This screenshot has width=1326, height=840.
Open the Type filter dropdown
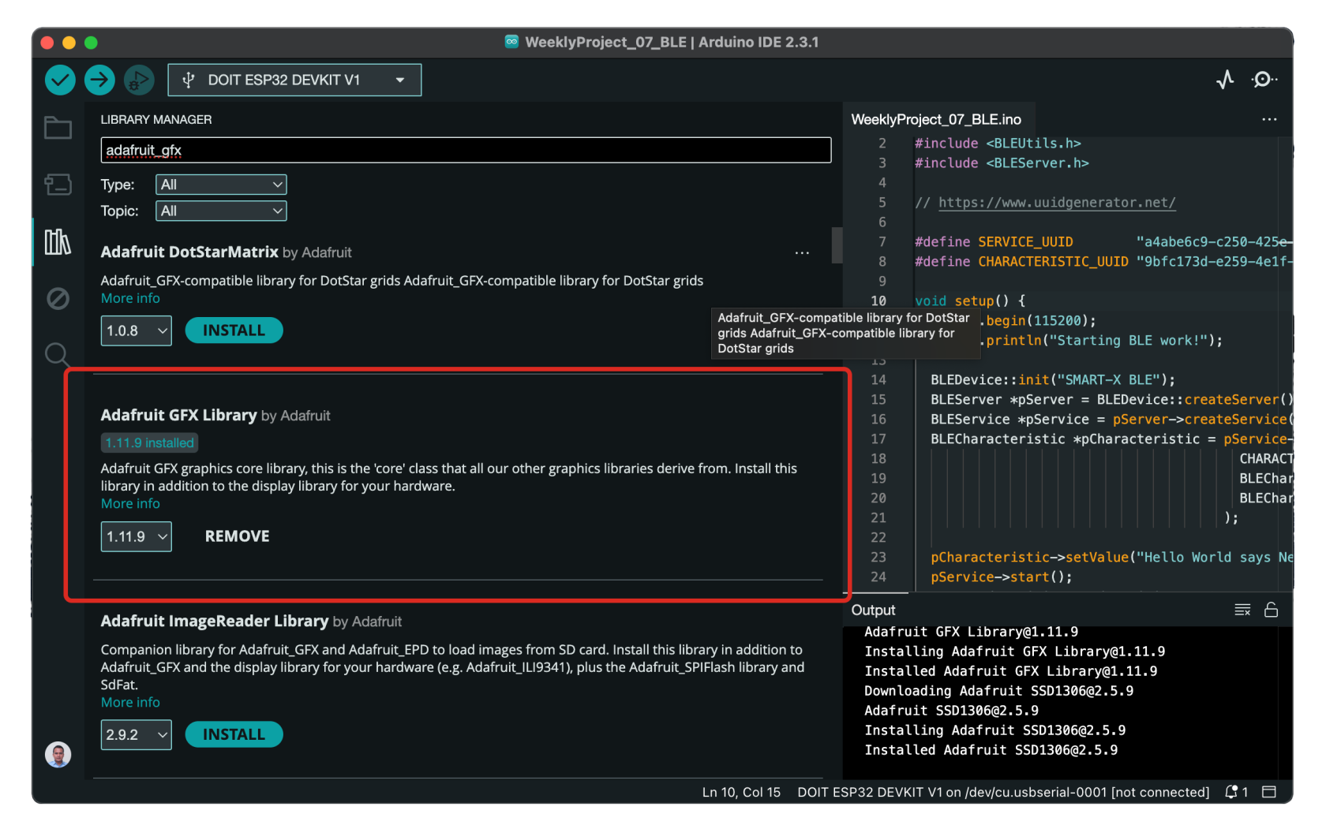(221, 185)
